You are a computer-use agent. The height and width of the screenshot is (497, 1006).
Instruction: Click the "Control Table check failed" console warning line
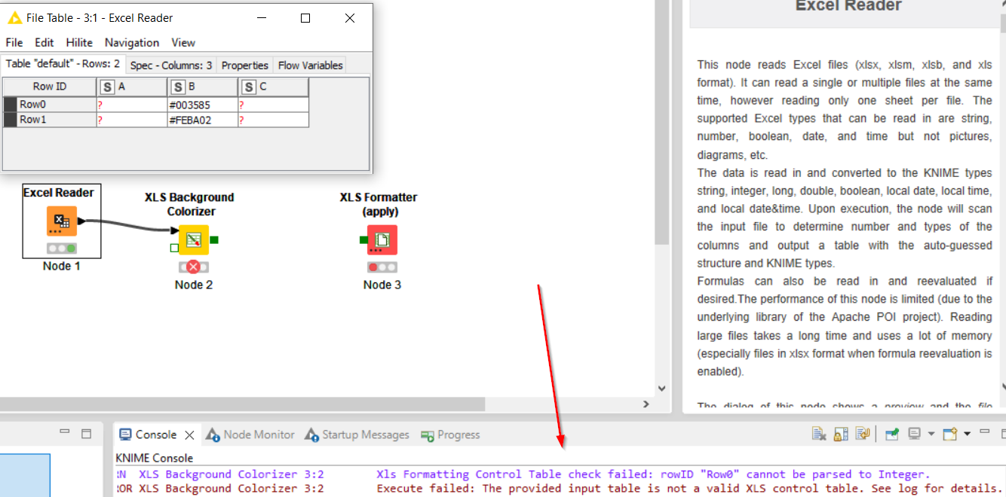click(x=524, y=474)
